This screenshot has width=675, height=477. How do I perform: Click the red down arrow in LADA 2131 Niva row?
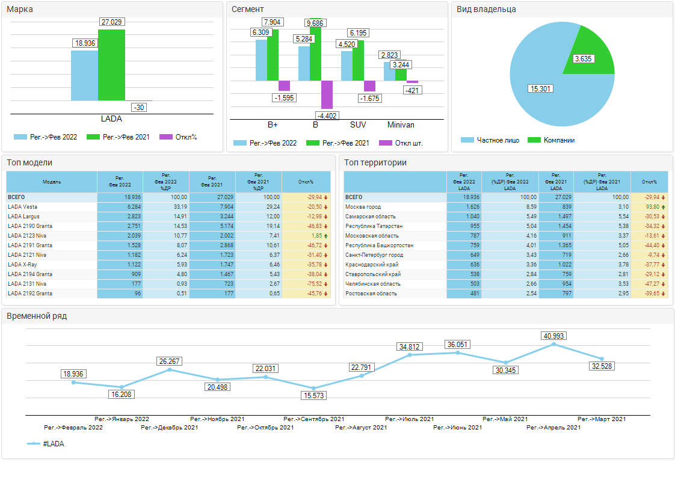[x=325, y=284]
